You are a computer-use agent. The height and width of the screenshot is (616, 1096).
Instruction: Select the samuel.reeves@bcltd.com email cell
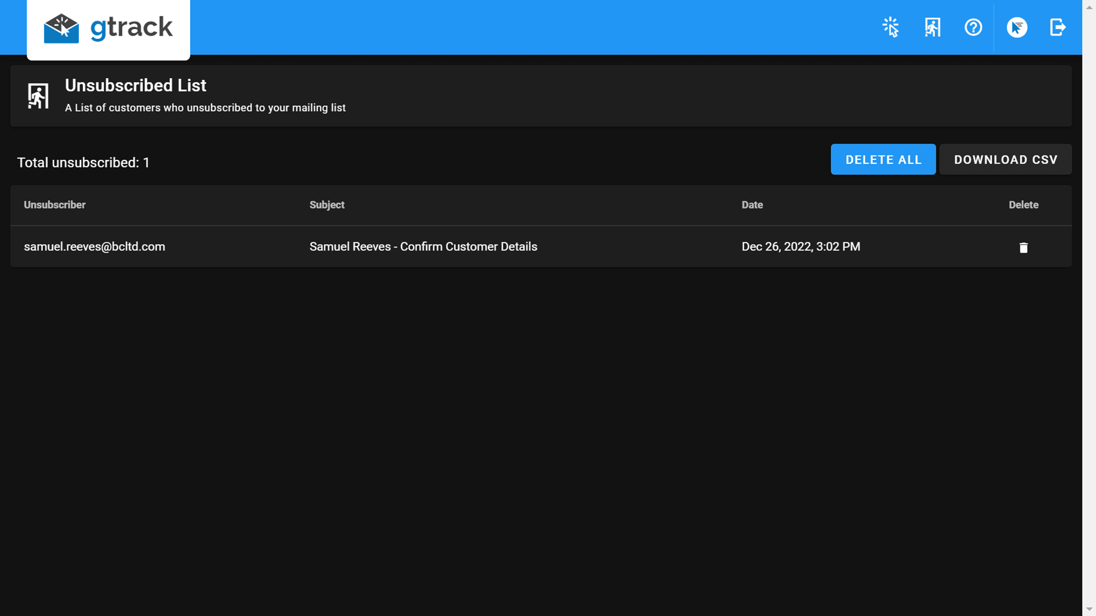coord(94,246)
